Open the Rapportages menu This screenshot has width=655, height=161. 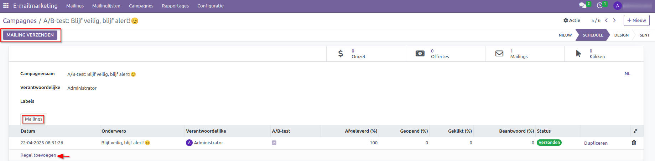click(x=175, y=6)
